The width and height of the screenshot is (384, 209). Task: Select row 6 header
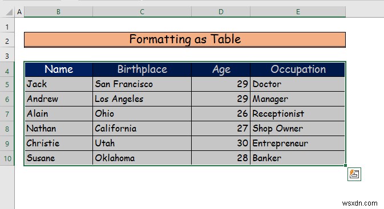7,99
